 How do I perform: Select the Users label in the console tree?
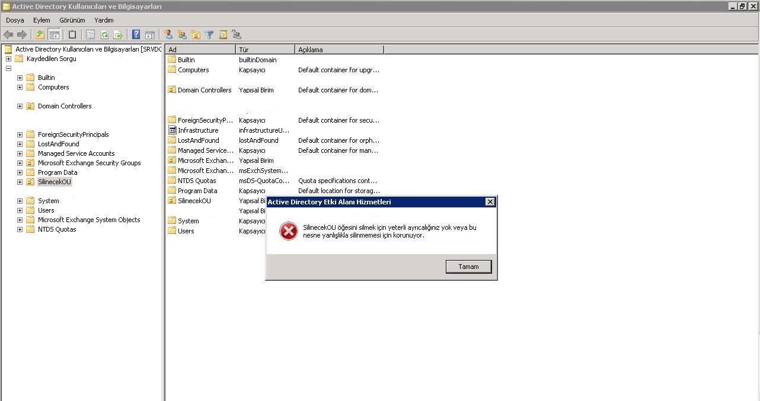(x=46, y=210)
